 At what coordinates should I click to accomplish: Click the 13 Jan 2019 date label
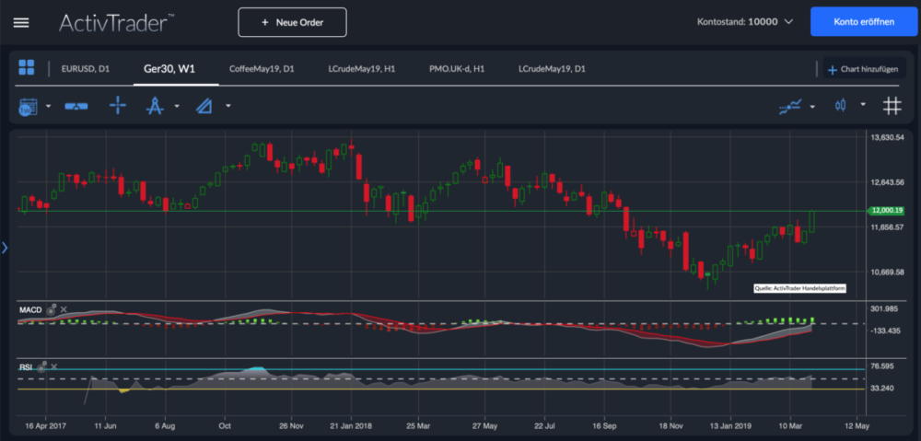tap(730, 424)
